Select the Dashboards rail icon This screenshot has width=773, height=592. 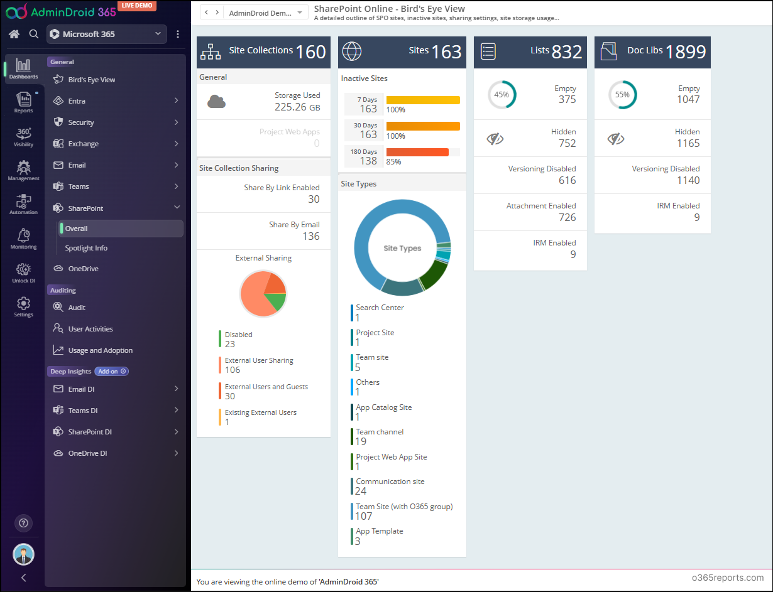23,69
